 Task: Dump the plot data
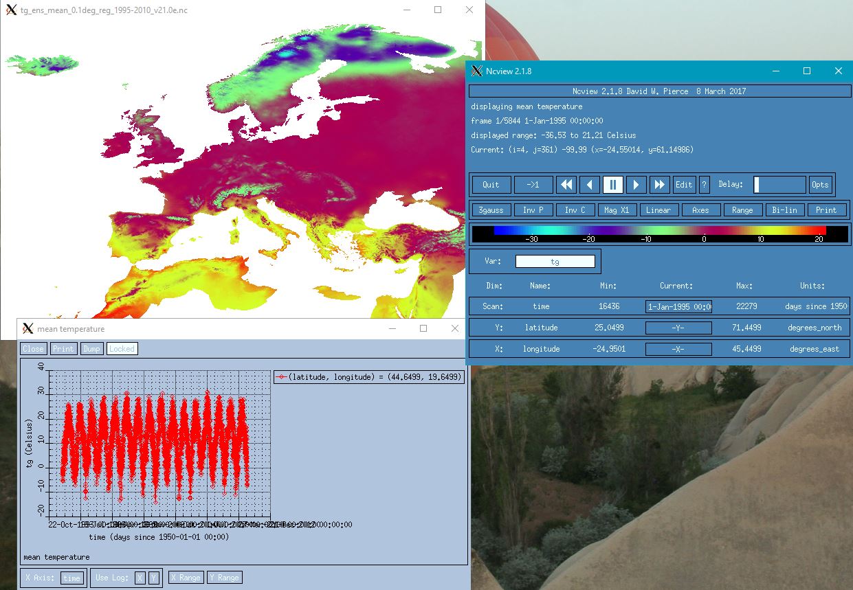click(x=91, y=349)
